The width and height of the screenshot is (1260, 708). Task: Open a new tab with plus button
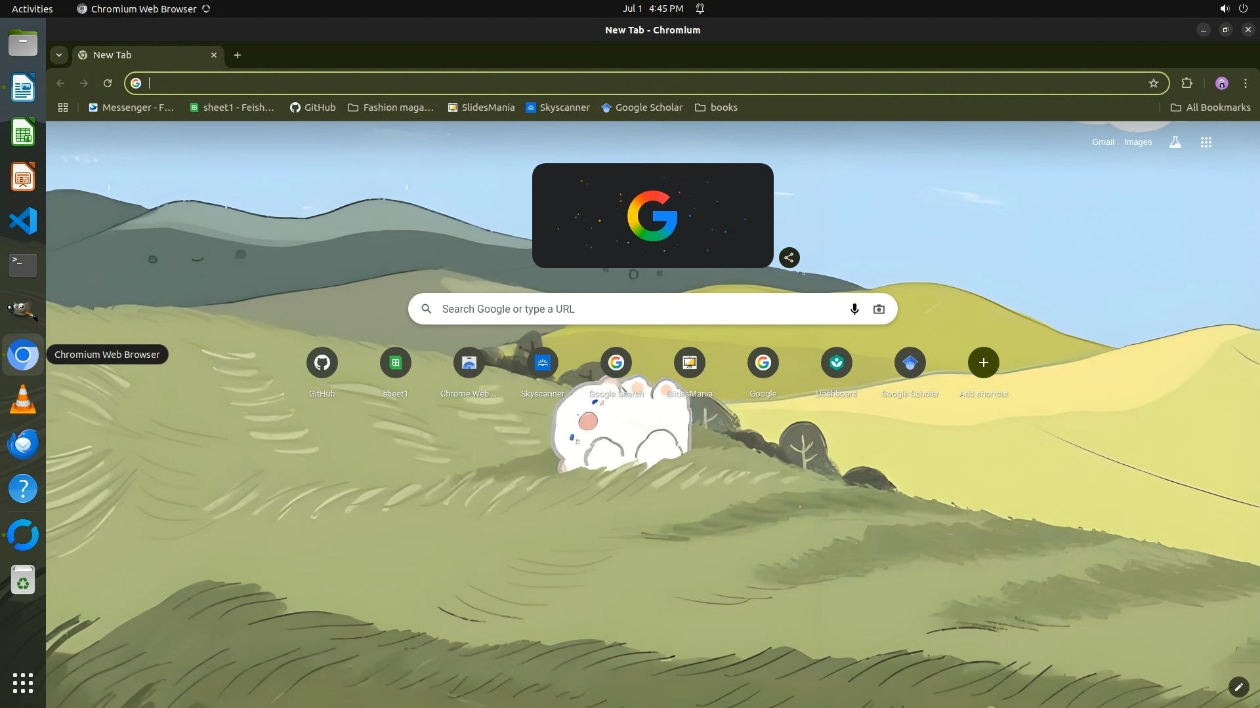238,55
